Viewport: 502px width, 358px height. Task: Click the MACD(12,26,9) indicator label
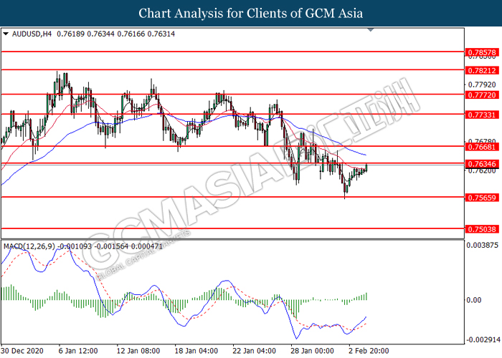click(x=29, y=246)
